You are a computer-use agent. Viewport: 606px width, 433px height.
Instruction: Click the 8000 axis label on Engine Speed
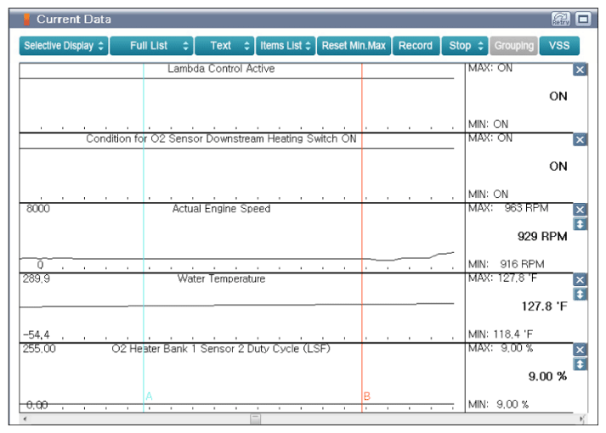click(x=38, y=209)
